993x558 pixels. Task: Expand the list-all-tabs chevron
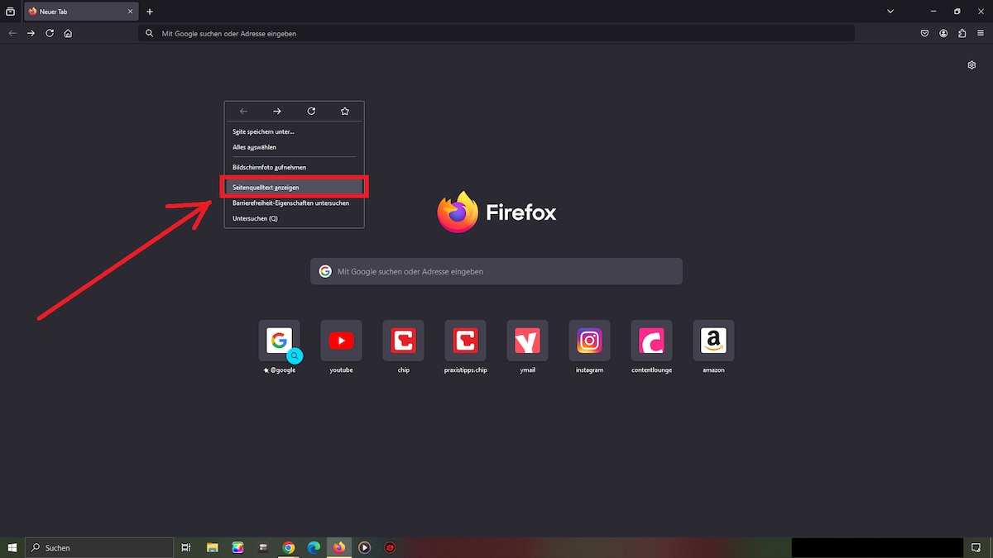click(890, 12)
